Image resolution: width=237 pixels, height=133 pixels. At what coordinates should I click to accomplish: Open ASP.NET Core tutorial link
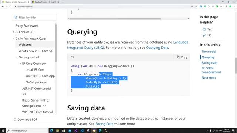(x=37, y=91)
